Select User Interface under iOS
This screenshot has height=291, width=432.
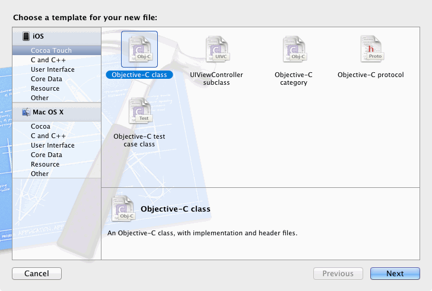tap(53, 69)
